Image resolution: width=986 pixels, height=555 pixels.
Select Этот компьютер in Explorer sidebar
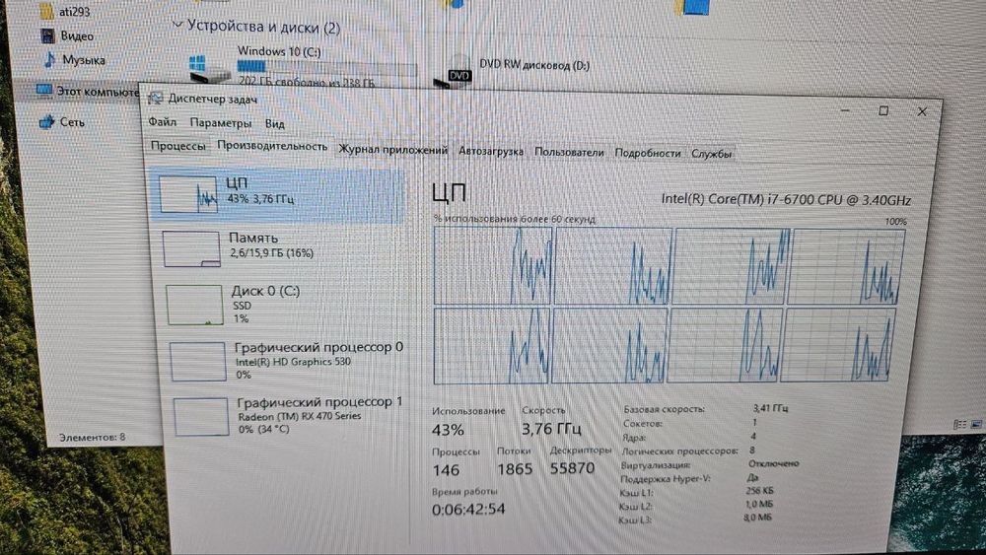pyautogui.click(x=88, y=91)
